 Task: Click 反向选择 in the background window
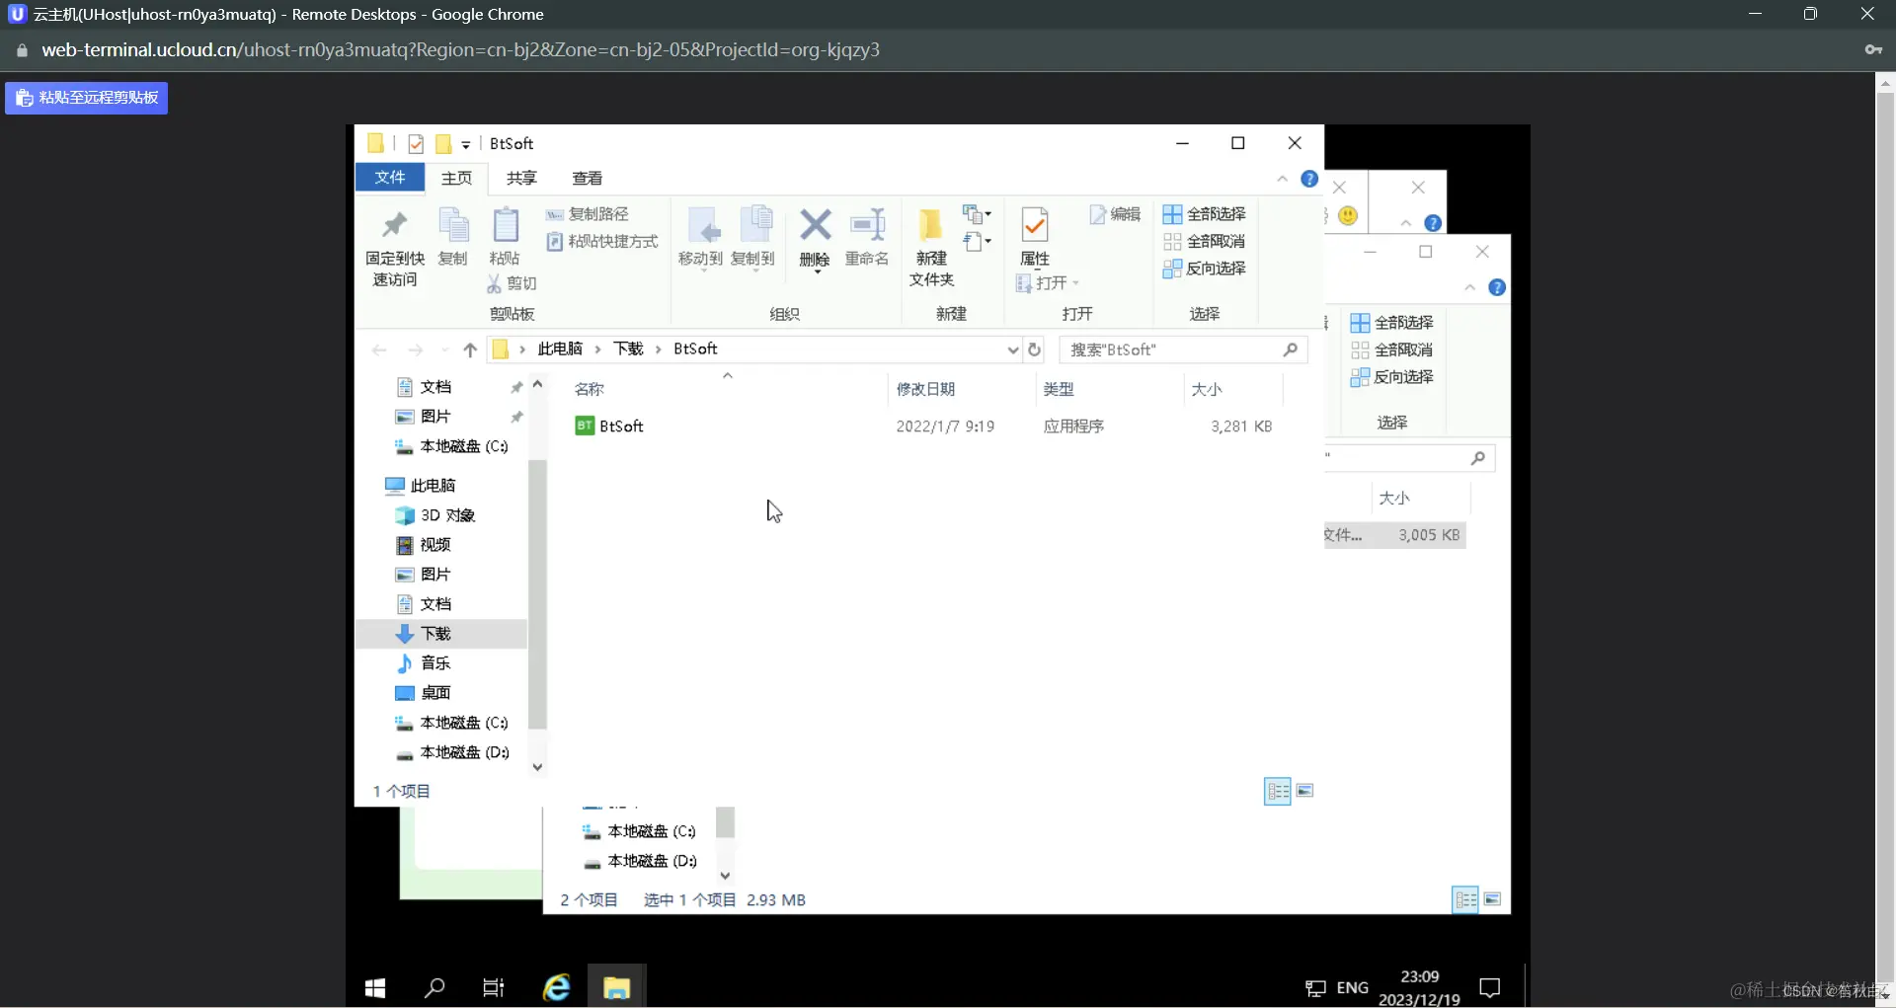coord(1392,377)
